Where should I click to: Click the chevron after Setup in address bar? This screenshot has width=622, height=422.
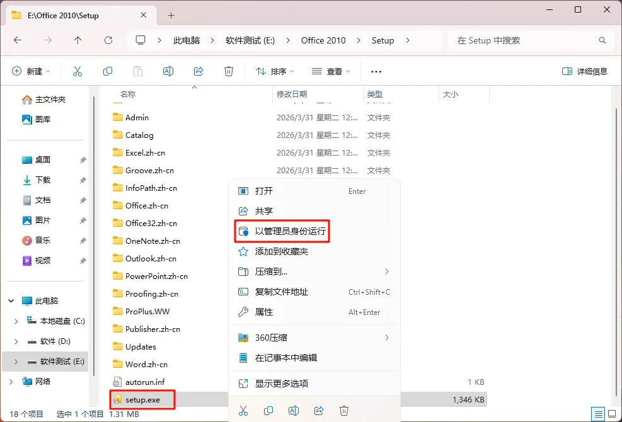click(x=407, y=40)
